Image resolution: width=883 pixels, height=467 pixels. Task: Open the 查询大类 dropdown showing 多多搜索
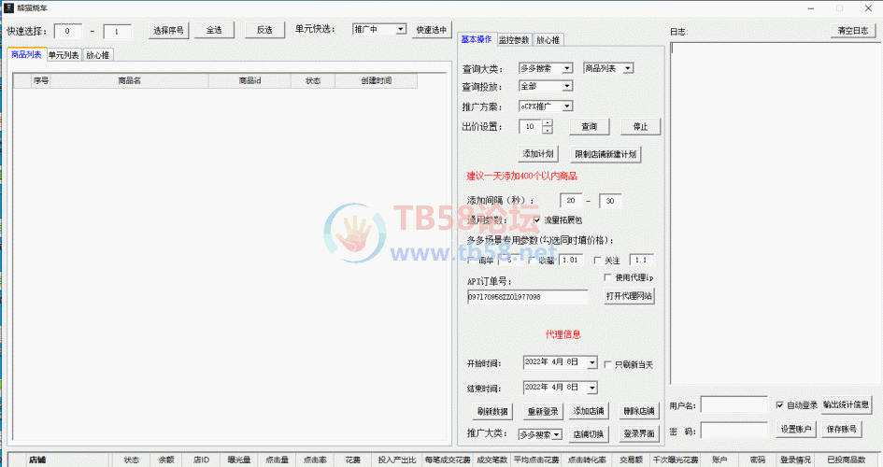point(546,68)
